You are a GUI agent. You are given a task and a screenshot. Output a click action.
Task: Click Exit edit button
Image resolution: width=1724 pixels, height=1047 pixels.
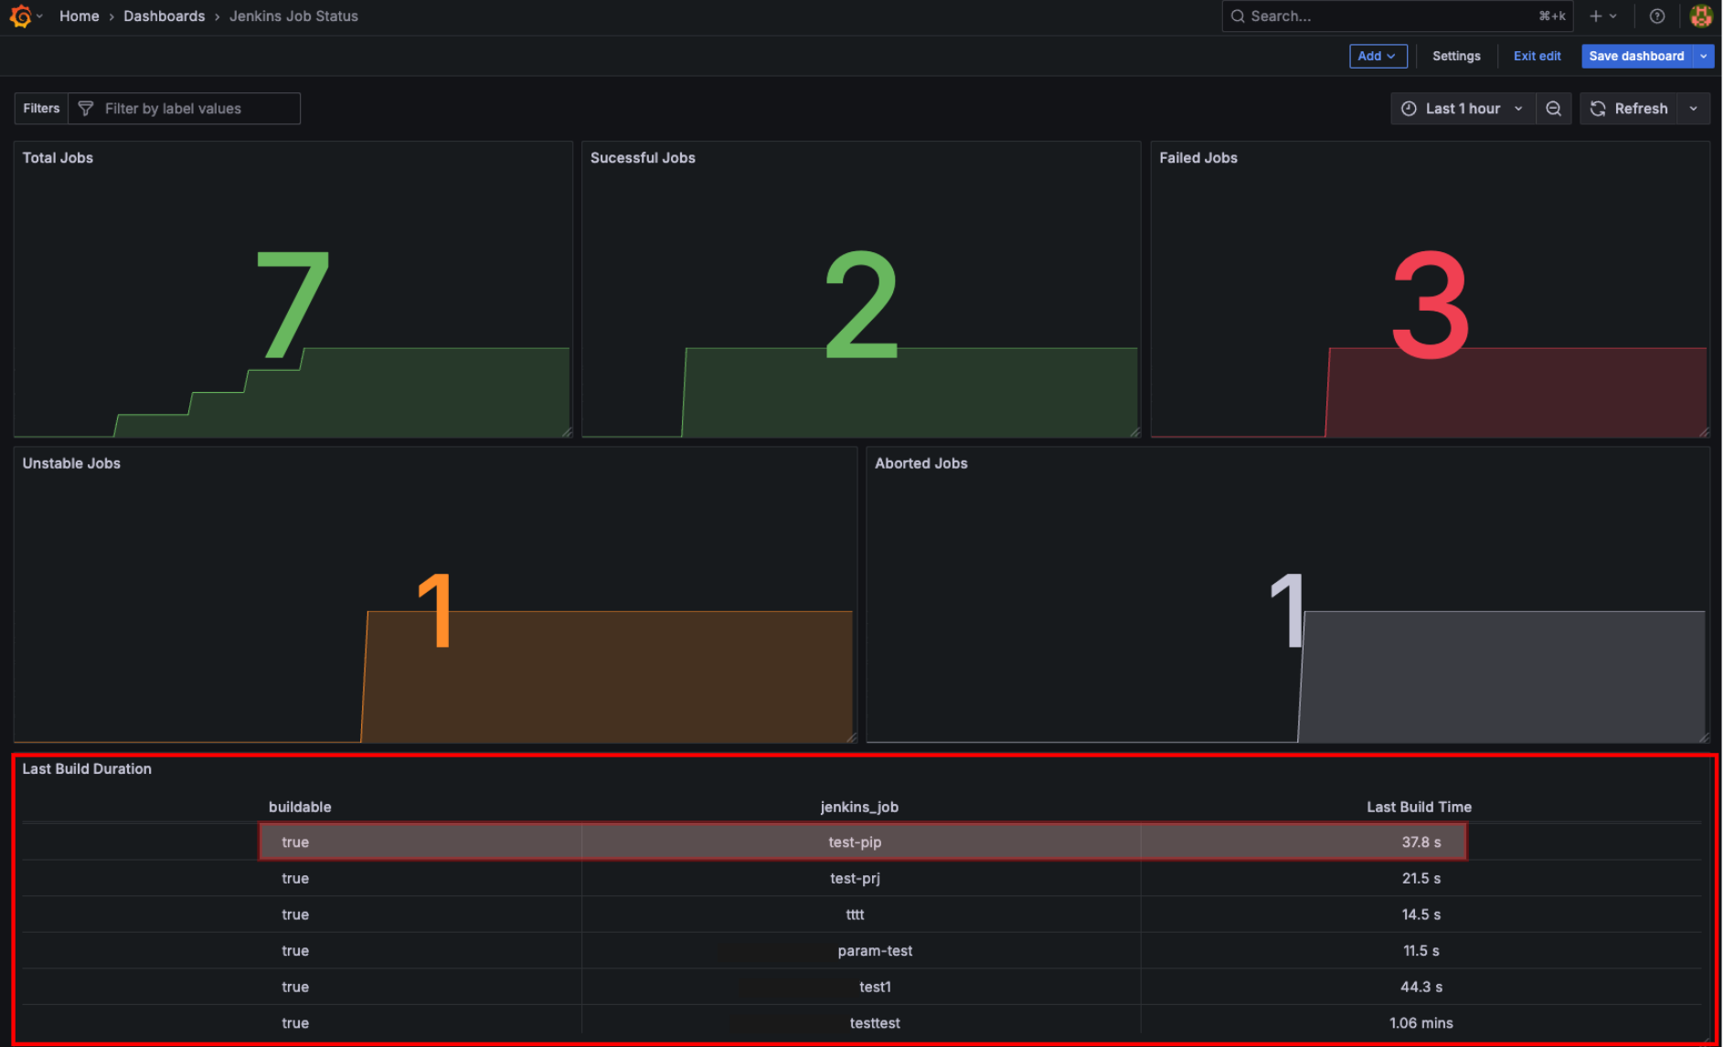point(1537,56)
